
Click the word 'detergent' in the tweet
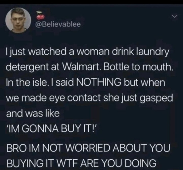[28, 67]
